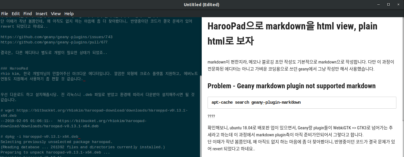The height and width of the screenshot is (157, 404).
Task: Click the 'apt-cache search geany-plugin-markdown' code block
Action: click(302, 103)
